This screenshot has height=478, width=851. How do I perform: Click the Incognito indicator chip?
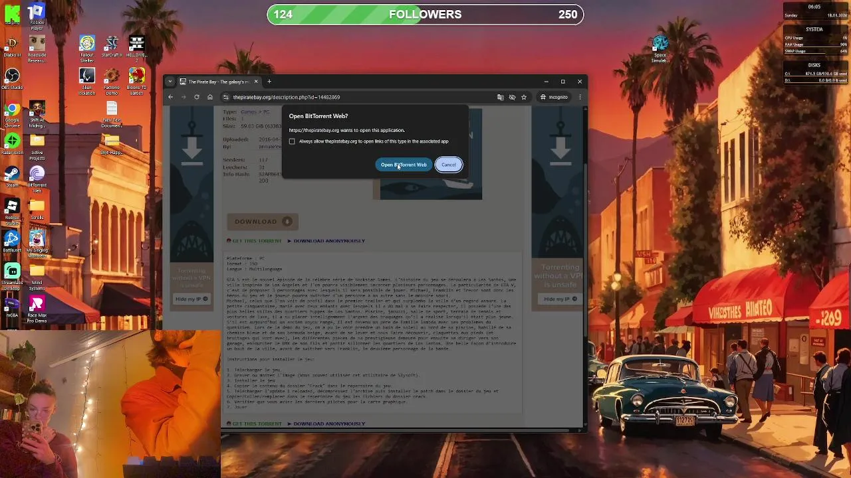pos(554,97)
